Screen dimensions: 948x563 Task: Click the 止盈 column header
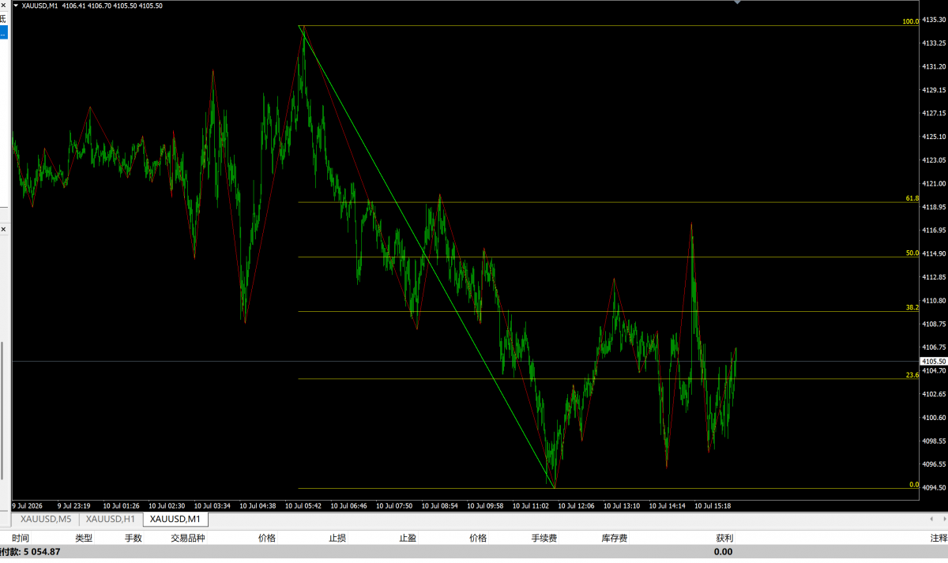pos(408,539)
